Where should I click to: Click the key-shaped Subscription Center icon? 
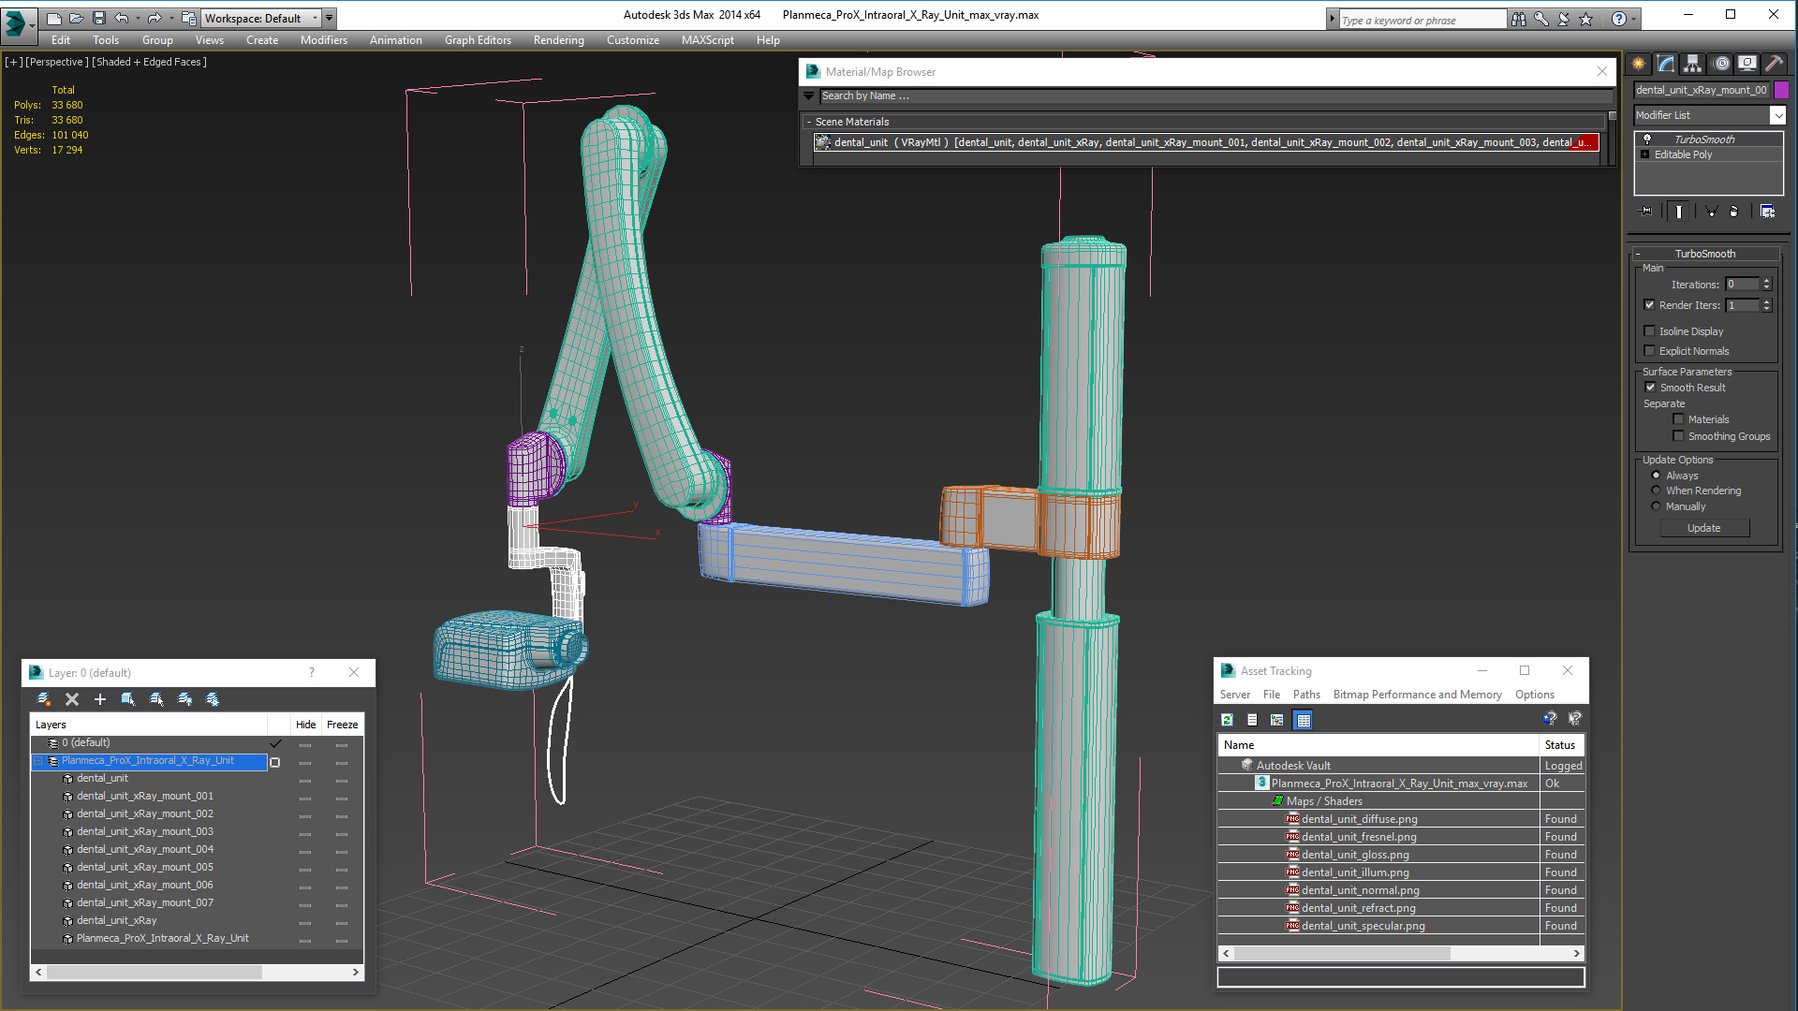1540,19
